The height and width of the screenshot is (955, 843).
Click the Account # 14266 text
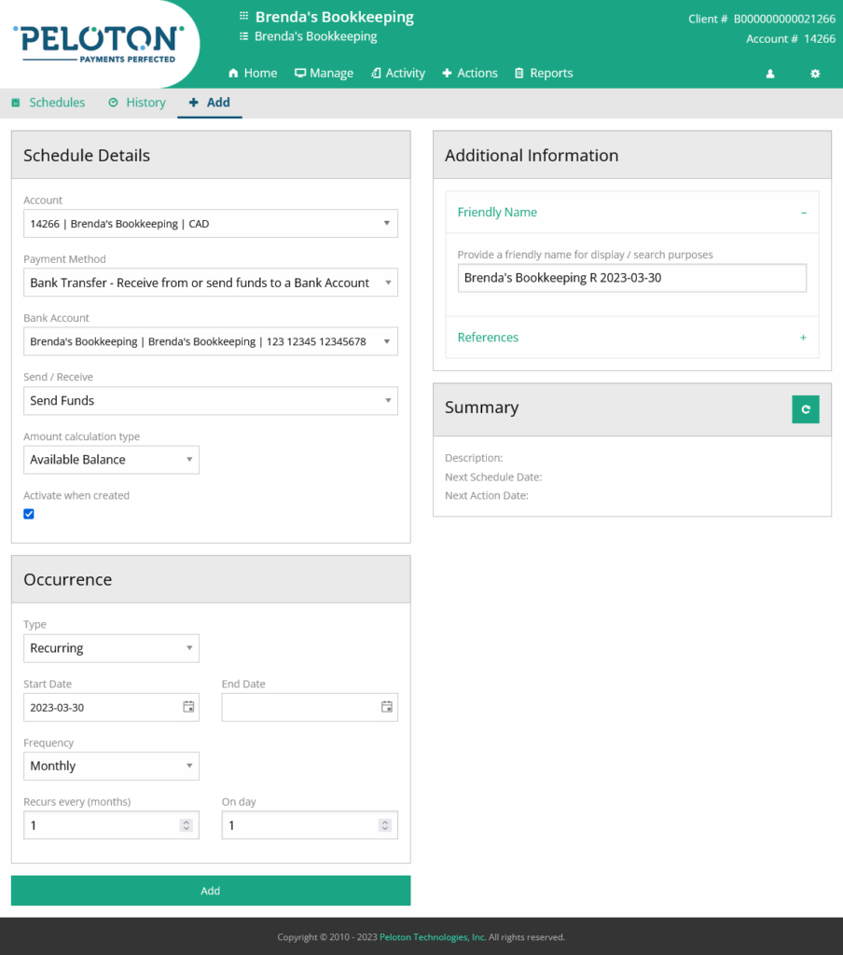pos(791,39)
